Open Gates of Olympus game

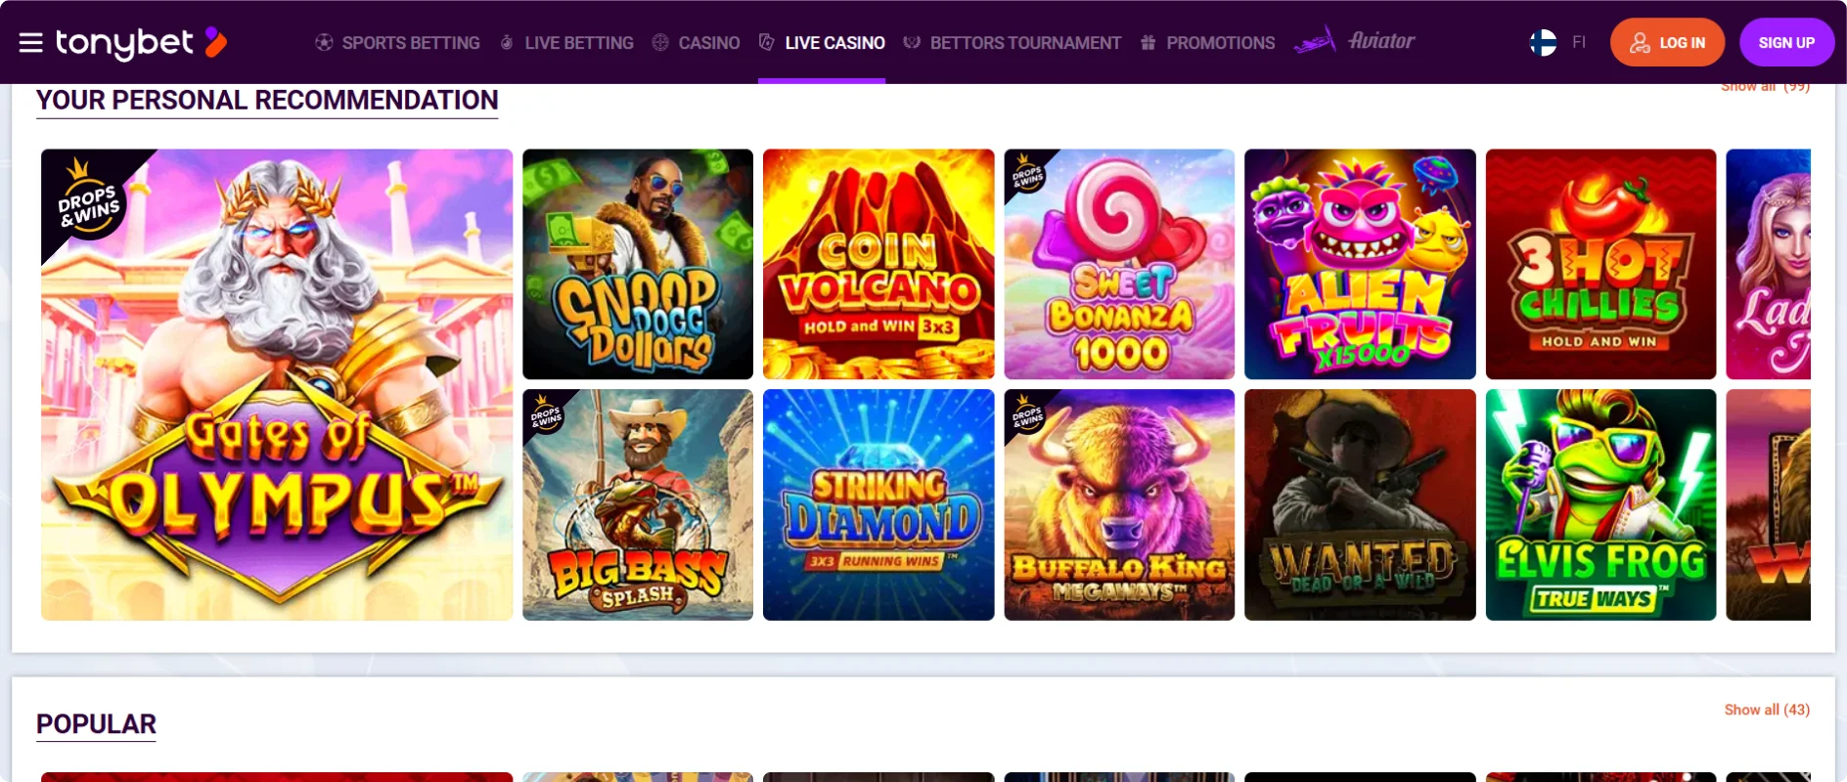tap(277, 384)
